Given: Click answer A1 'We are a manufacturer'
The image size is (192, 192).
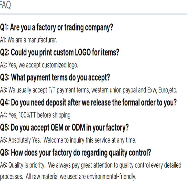Looking at the screenshot, I should [28, 40].
